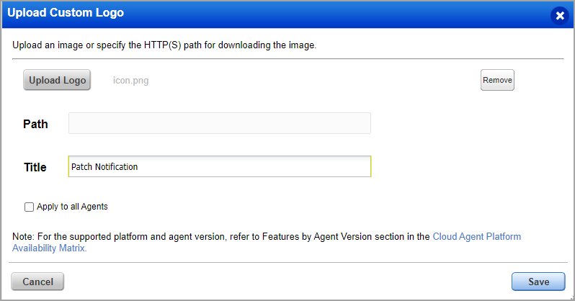
Task: Click the upload instruction text at top
Action: tap(164, 45)
